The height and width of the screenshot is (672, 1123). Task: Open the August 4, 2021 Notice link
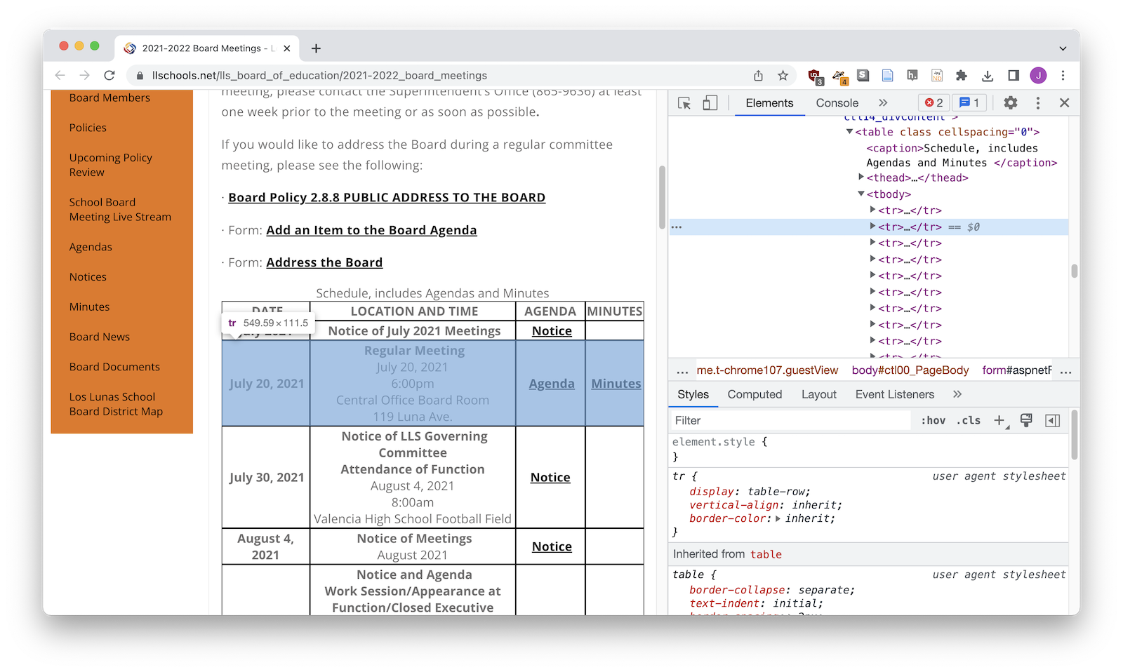tap(552, 547)
